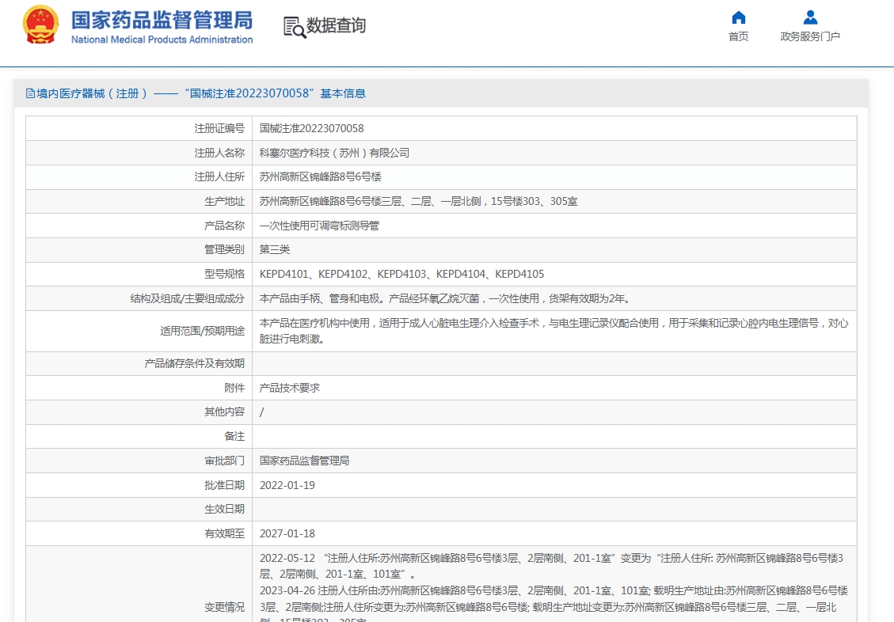Click the 备注 row label

click(x=234, y=436)
